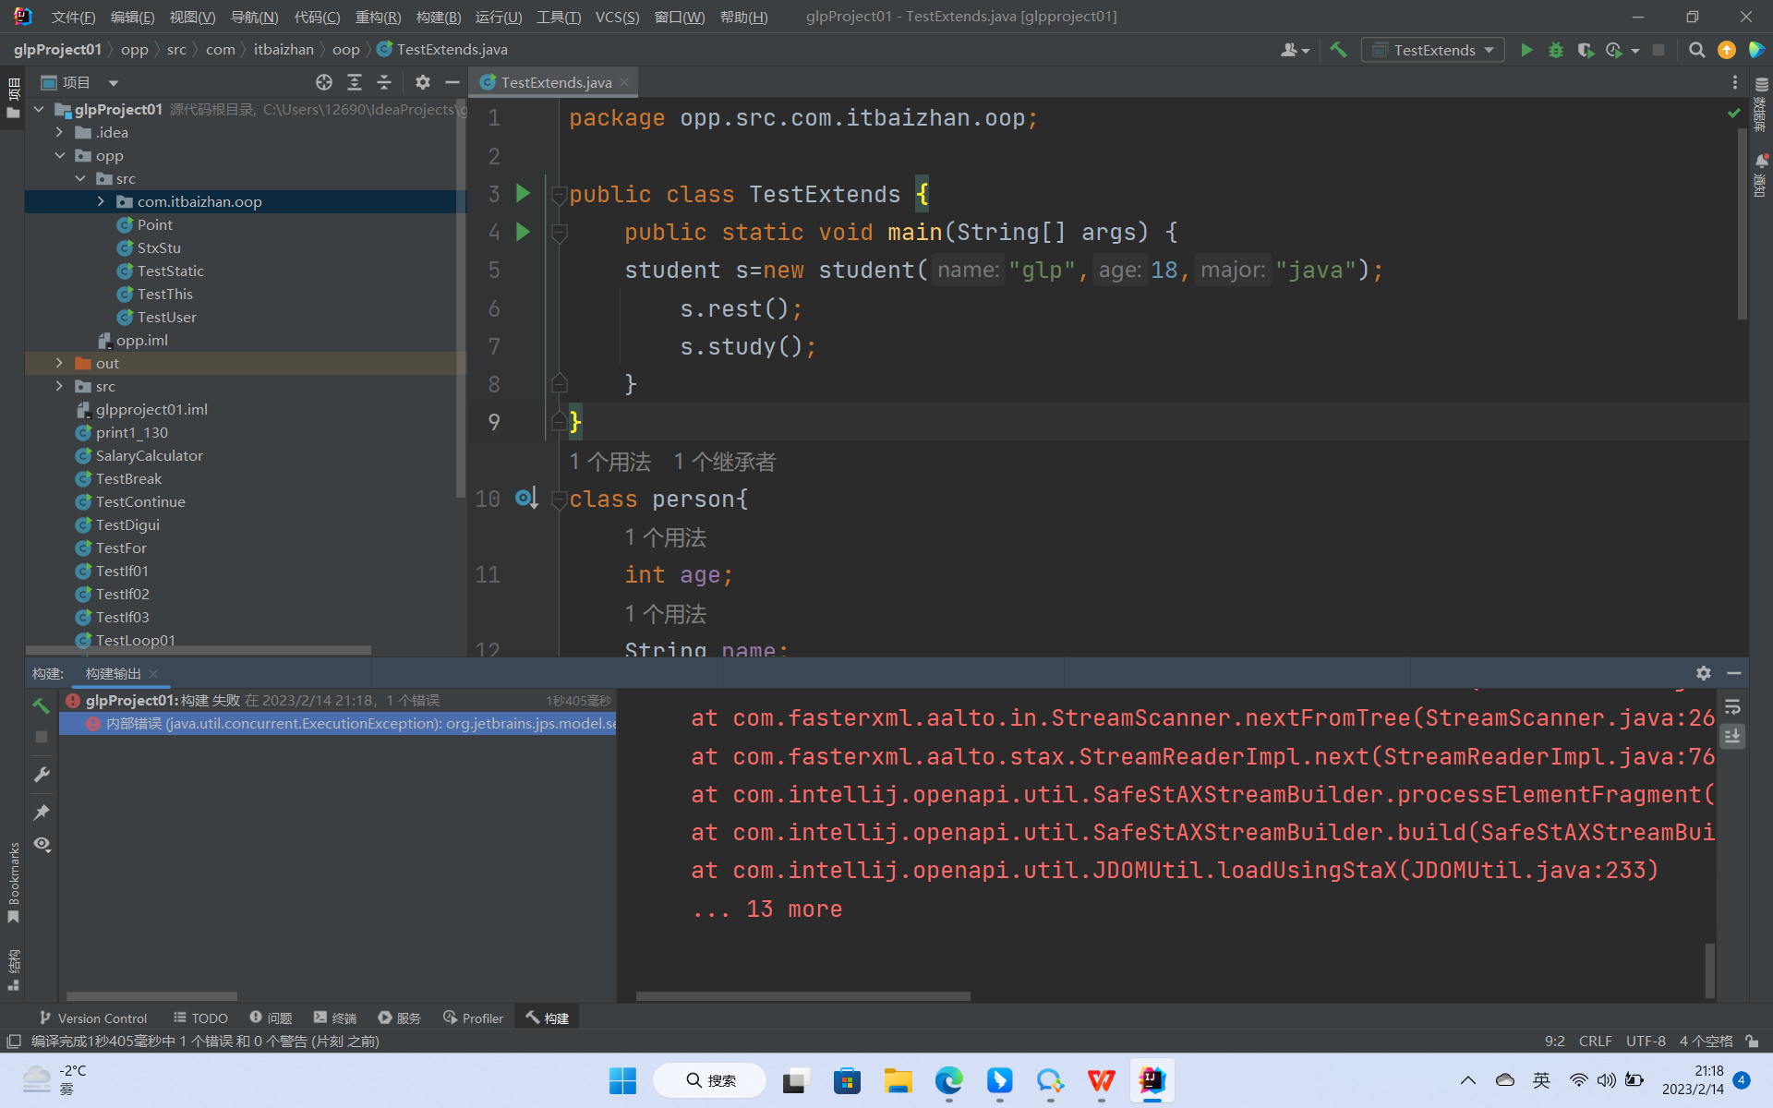Fold the main method at line 4
This screenshot has width=1773, height=1108.
coord(559,232)
